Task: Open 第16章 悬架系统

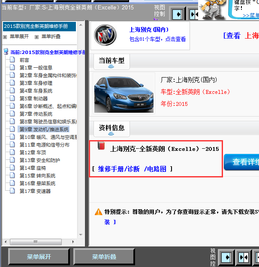Action: pos(37,183)
